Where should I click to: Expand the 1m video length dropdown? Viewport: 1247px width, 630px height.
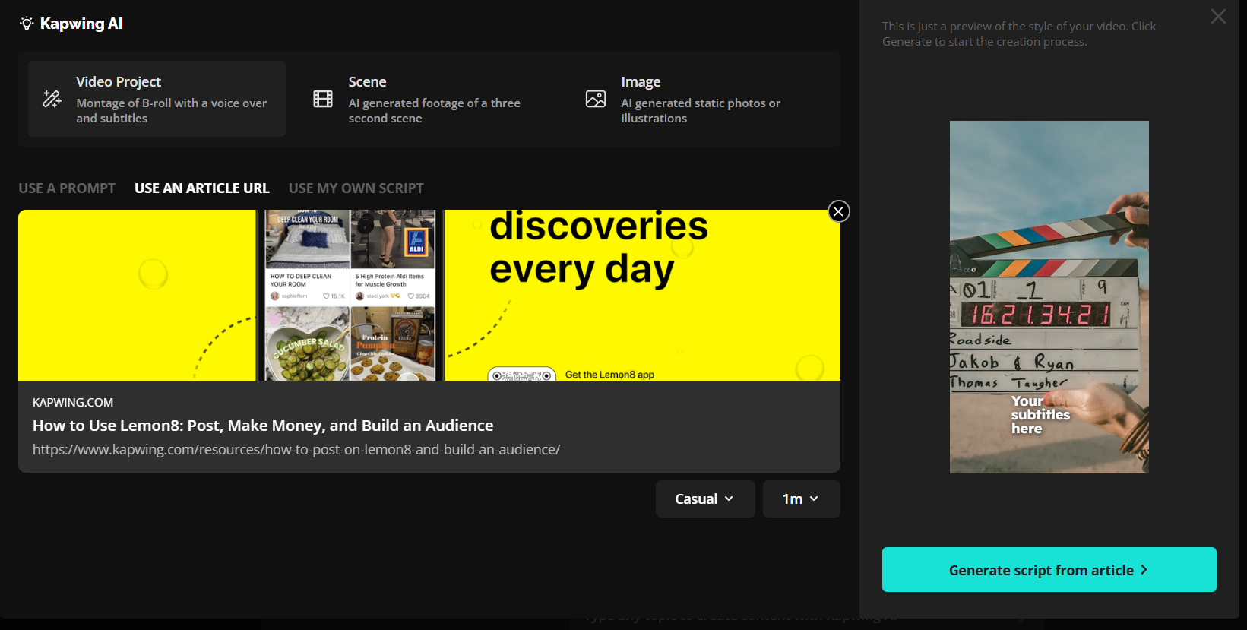pos(801,499)
